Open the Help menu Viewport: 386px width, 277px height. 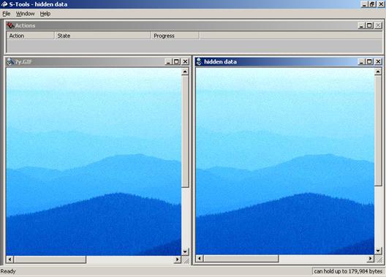click(x=45, y=14)
